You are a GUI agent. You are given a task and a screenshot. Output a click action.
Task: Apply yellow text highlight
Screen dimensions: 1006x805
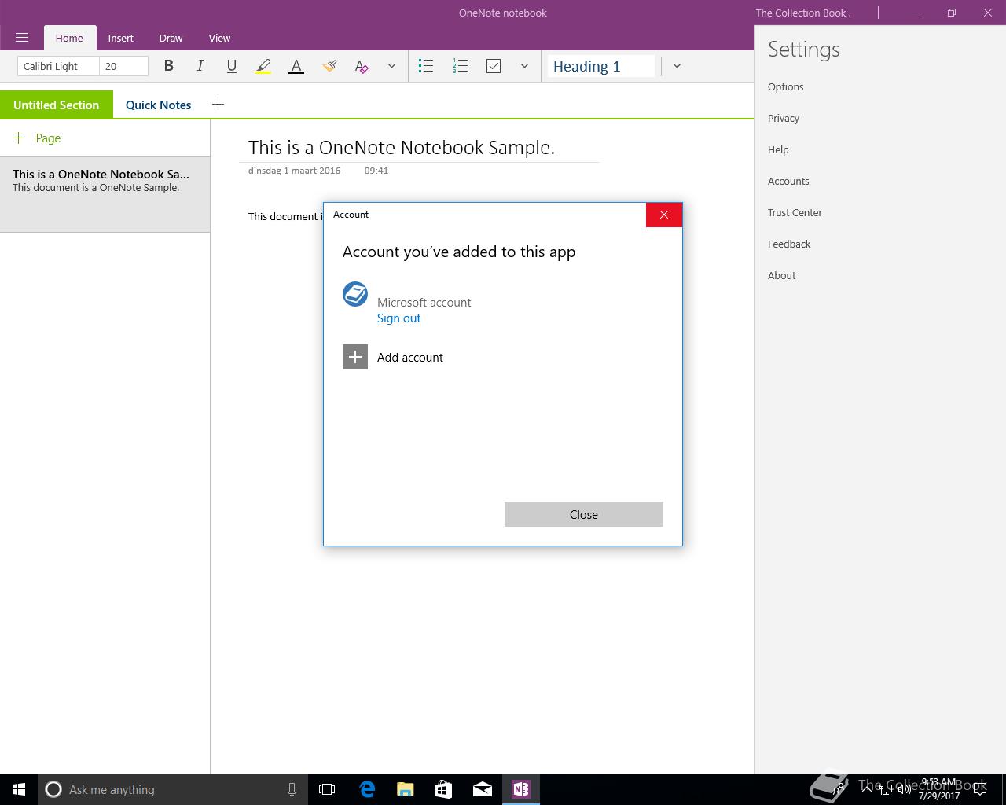coord(263,66)
